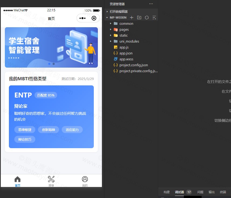Select the home tab icon (首页)
Screen dimensions: 231x198
click(x=18, y=179)
